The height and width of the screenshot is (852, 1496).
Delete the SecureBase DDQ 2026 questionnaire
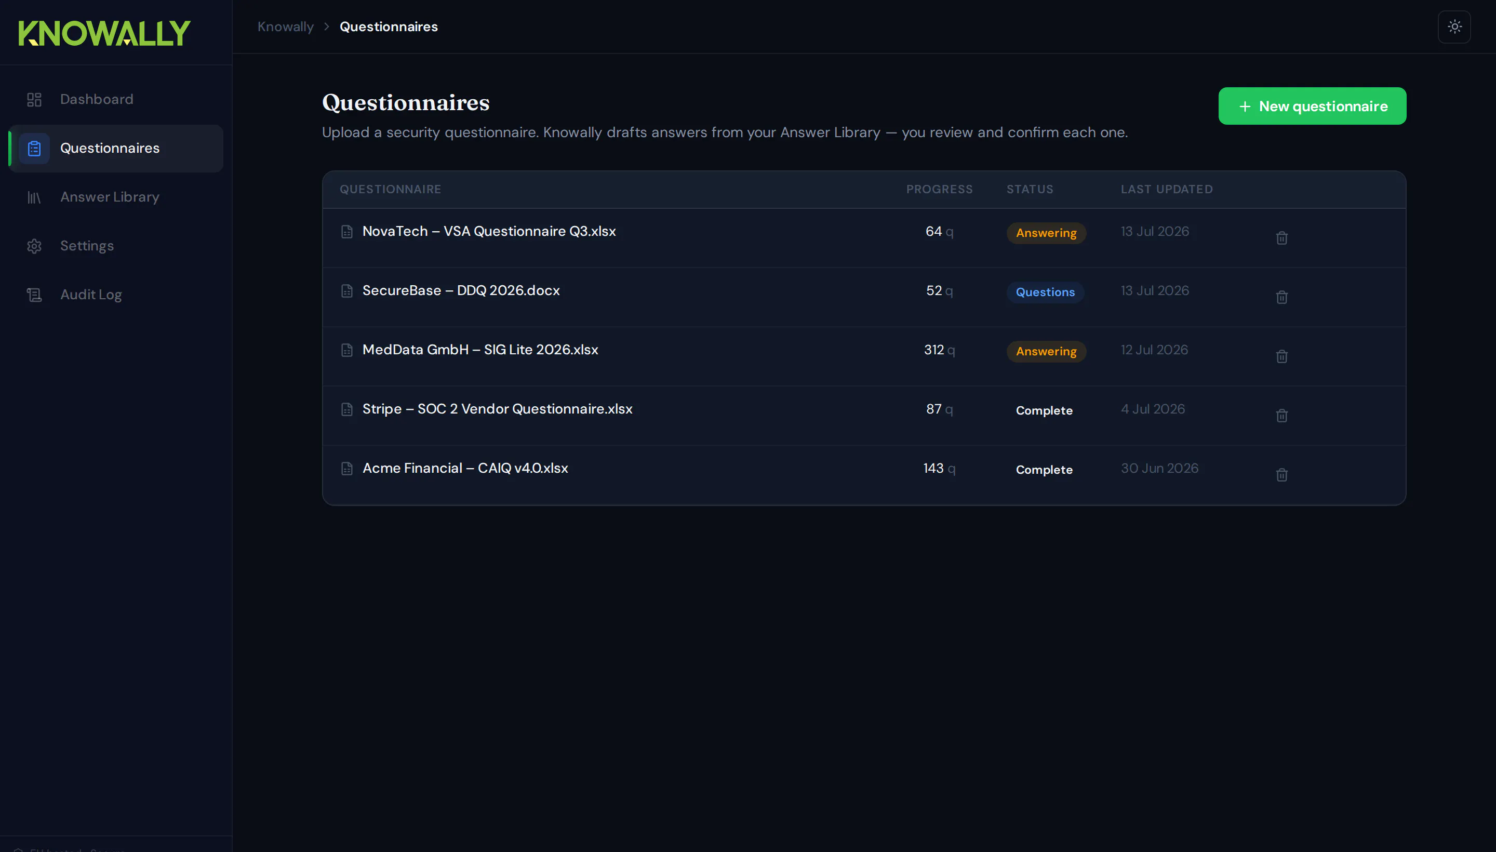[1281, 297]
